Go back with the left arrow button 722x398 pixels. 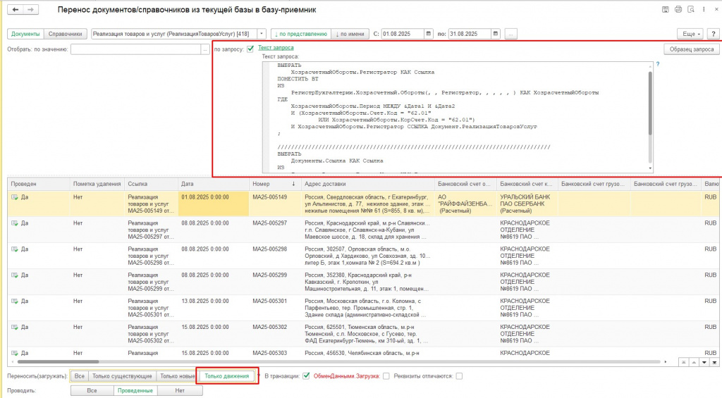coord(16,9)
